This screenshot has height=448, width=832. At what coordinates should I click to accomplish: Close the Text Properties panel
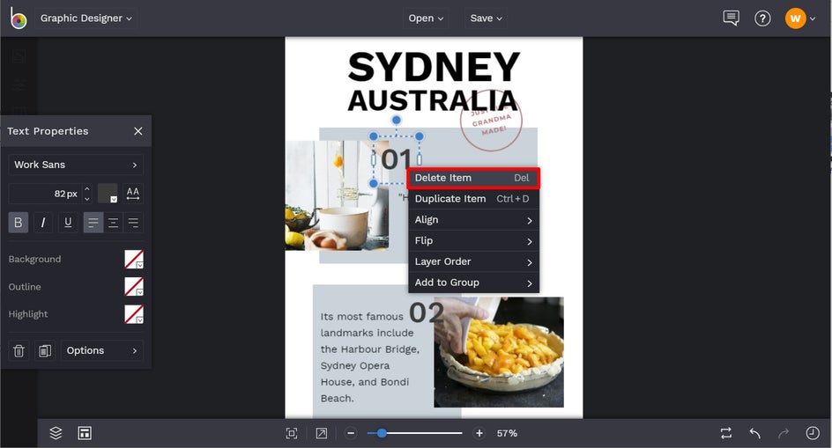click(x=138, y=131)
